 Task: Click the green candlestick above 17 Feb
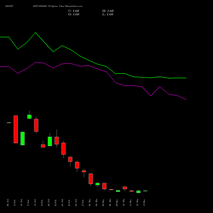click(x=29, y=117)
